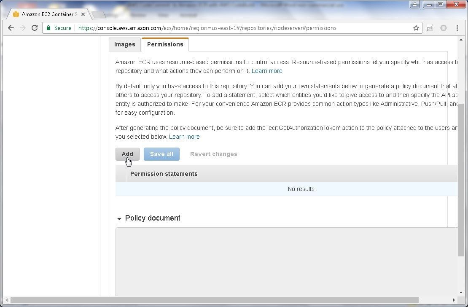The height and width of the screenshot is (307, 468).
Task: Collapse the Policy document section
Action: (119, 219)
